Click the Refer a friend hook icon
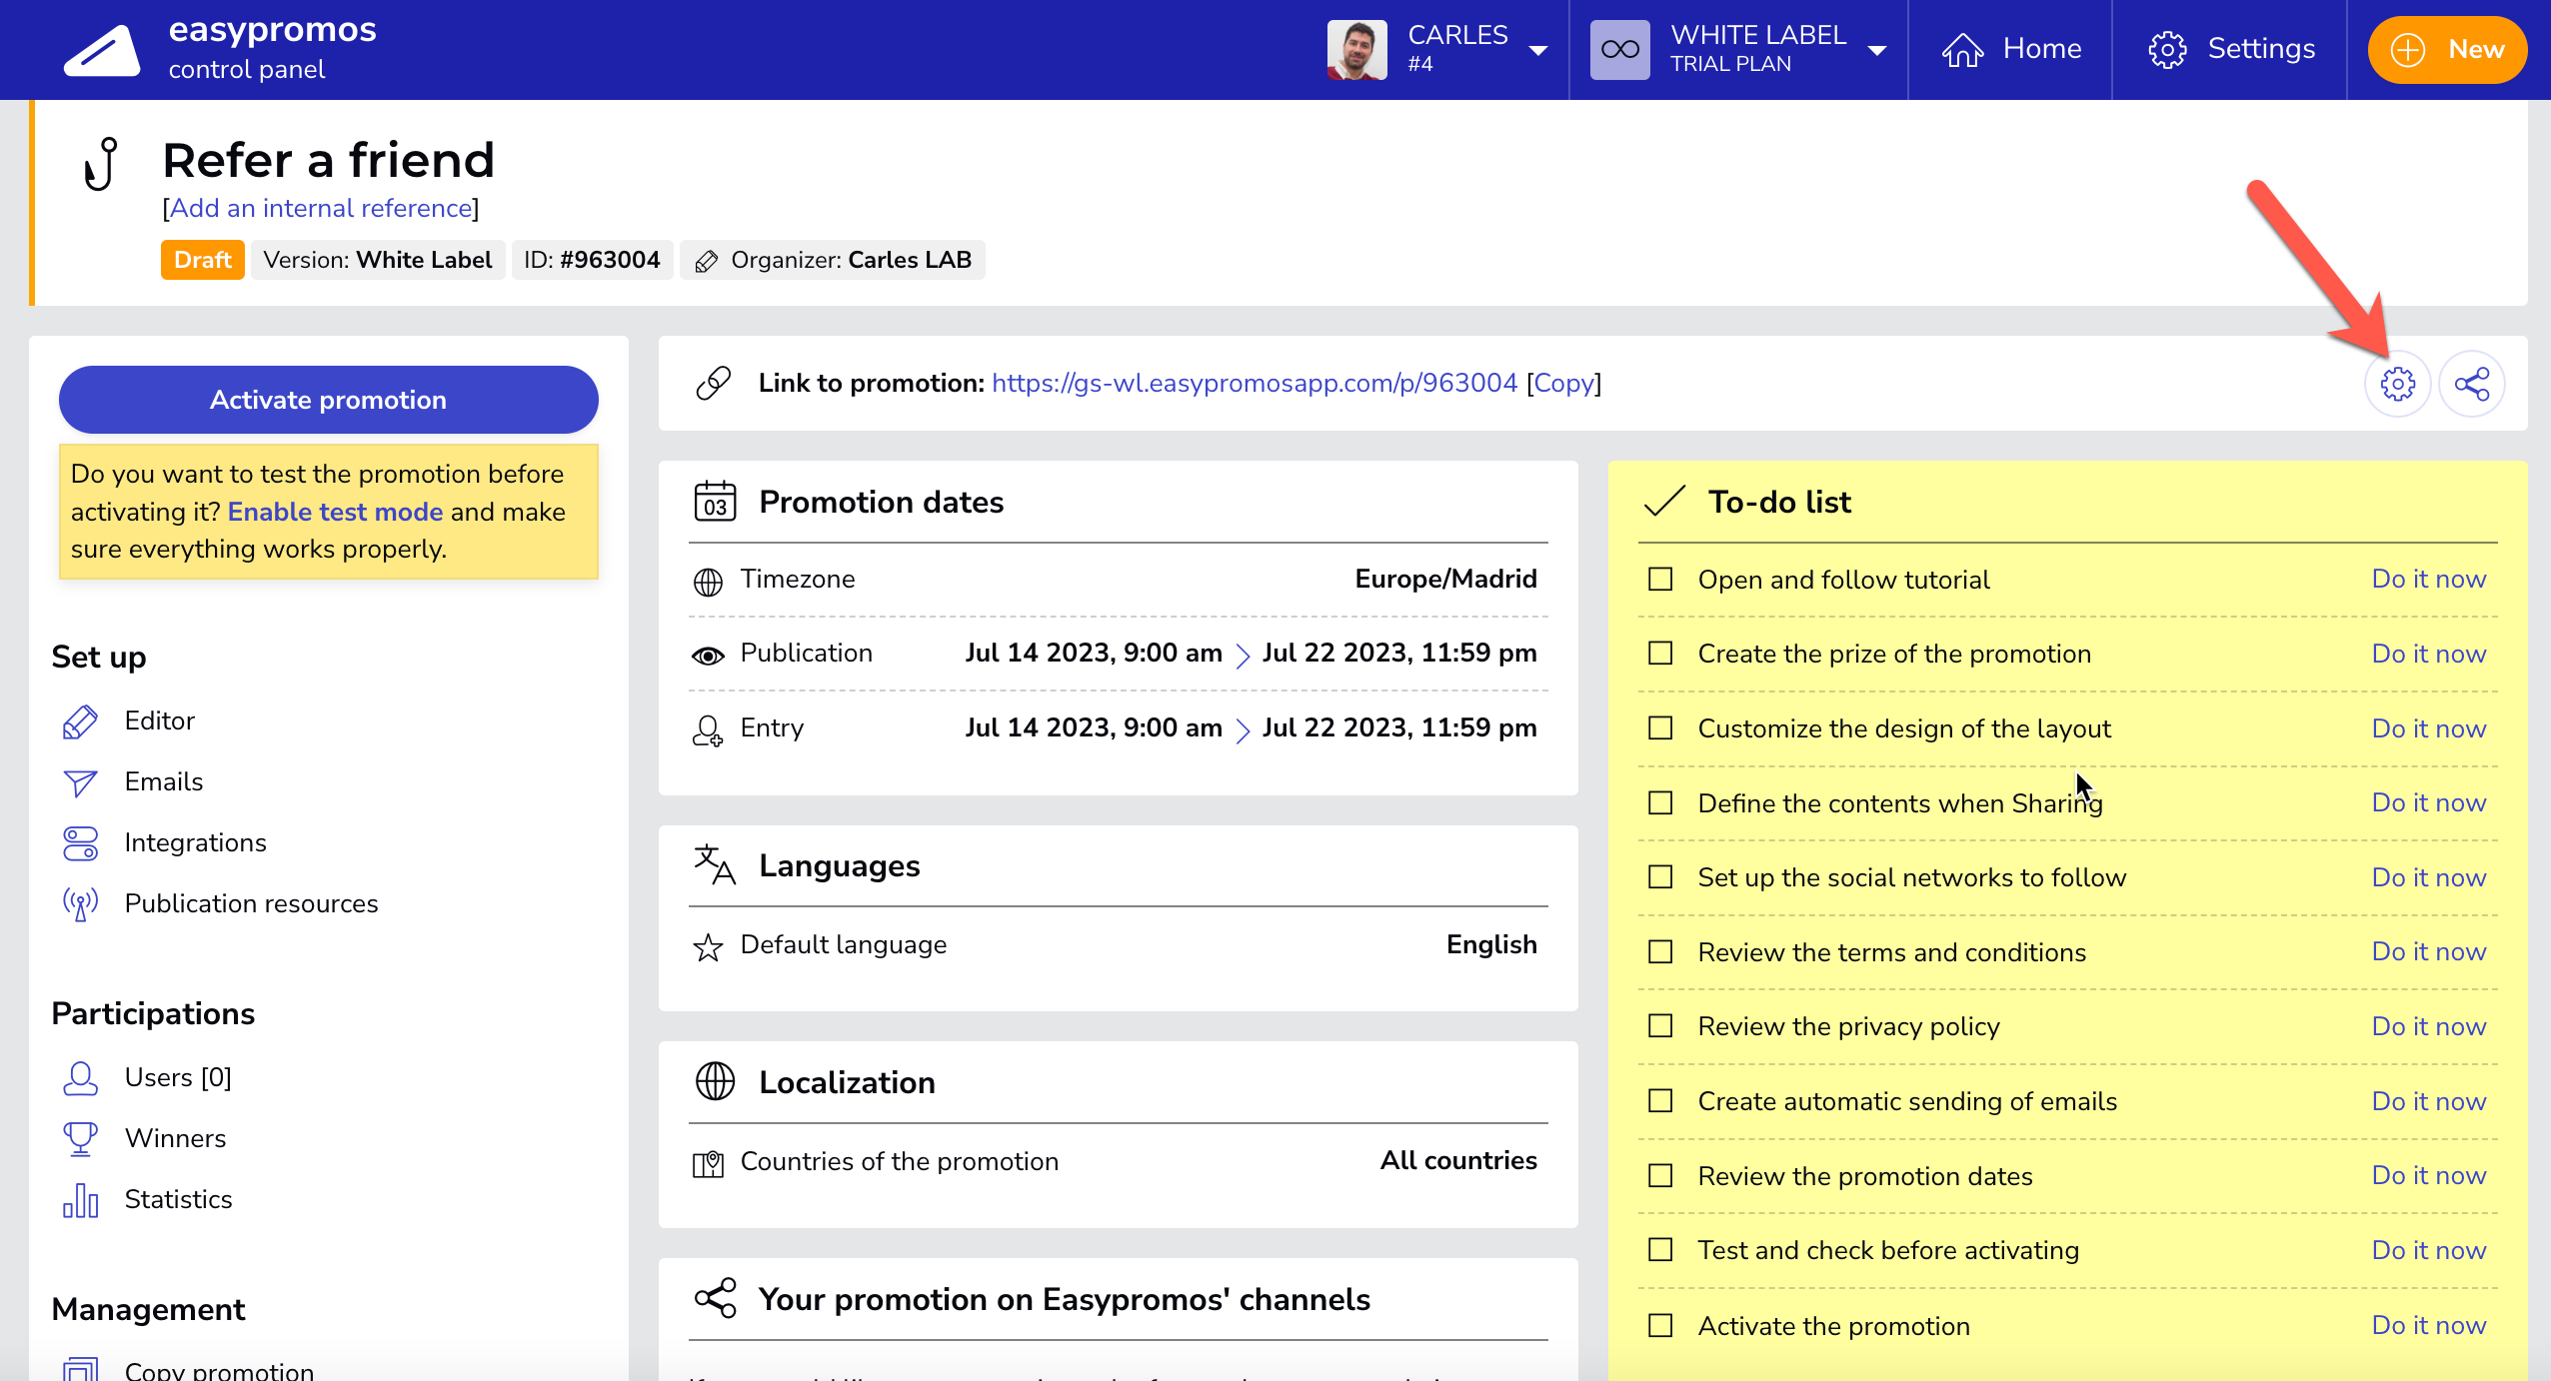This screenshot has width=2551, height=1381. click(101, 165)
